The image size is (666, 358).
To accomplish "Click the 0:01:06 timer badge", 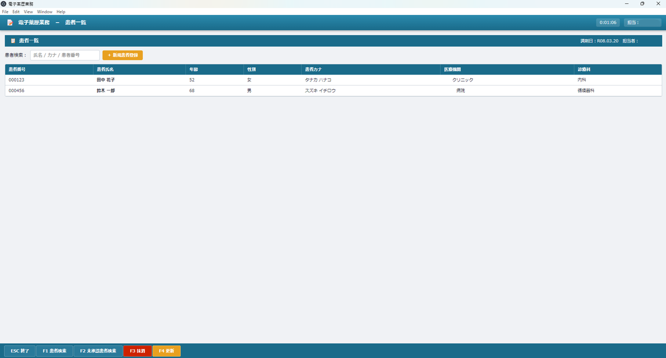I will coord(608,23).
